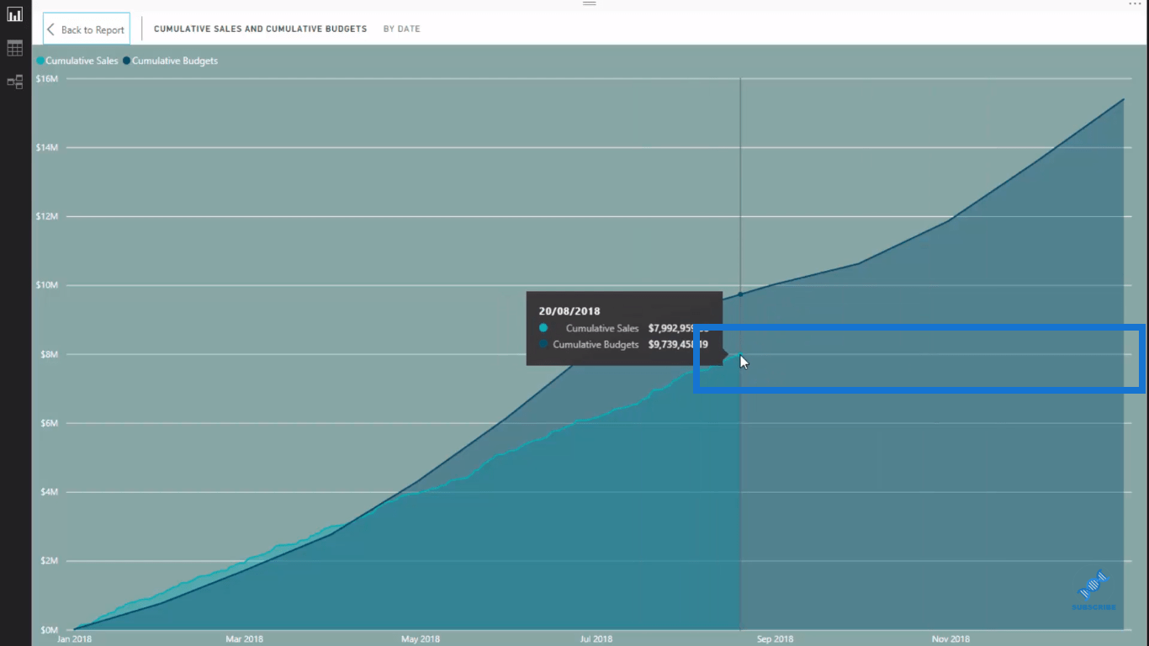Image resolution: width=1149 pixels, height=646 pixels.
Task: Click the Nov 2018 x-axis label
Action: [950, 639]
